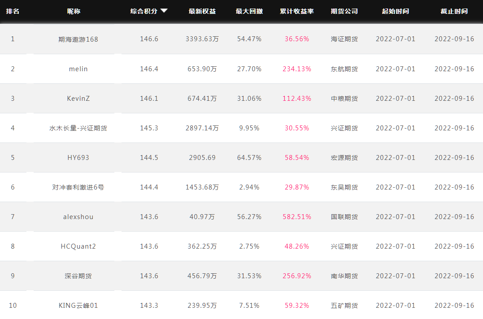Select melin's start date 2022-07-01
This screenshot has width=483, height=319.
pos(396,69)
